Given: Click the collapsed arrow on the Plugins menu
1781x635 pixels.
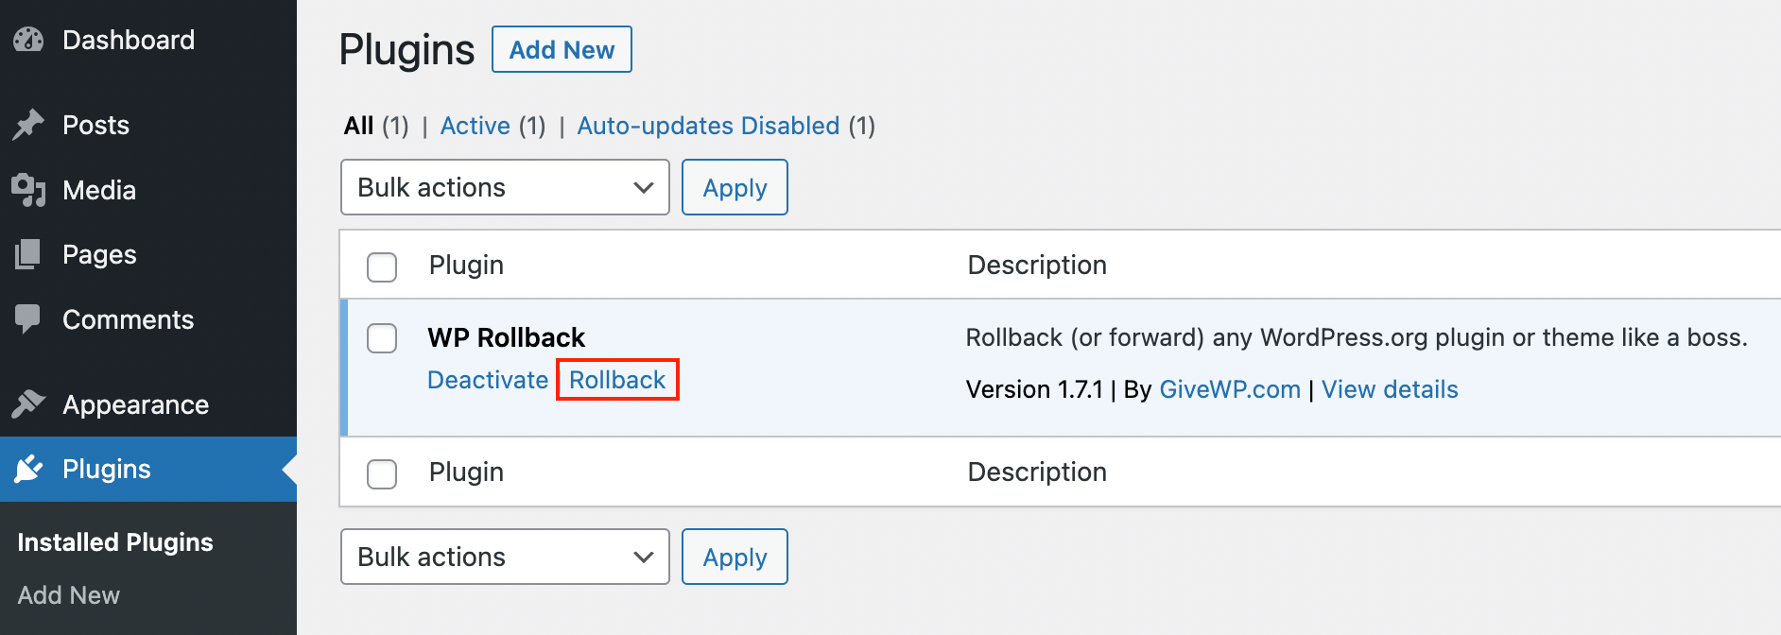Looking at the screenshot, I should click(286, 469).
